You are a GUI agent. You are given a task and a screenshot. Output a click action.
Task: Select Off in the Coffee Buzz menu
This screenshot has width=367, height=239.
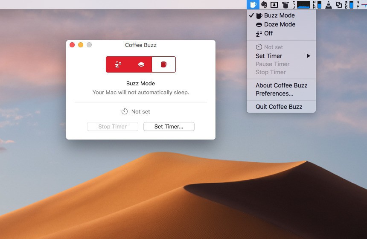pos(281,33)
